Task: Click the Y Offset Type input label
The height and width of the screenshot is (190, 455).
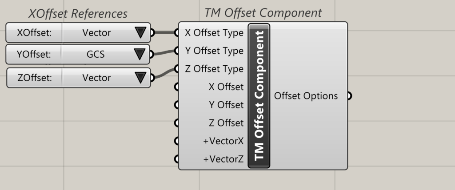Action: [x=214, y=51]
